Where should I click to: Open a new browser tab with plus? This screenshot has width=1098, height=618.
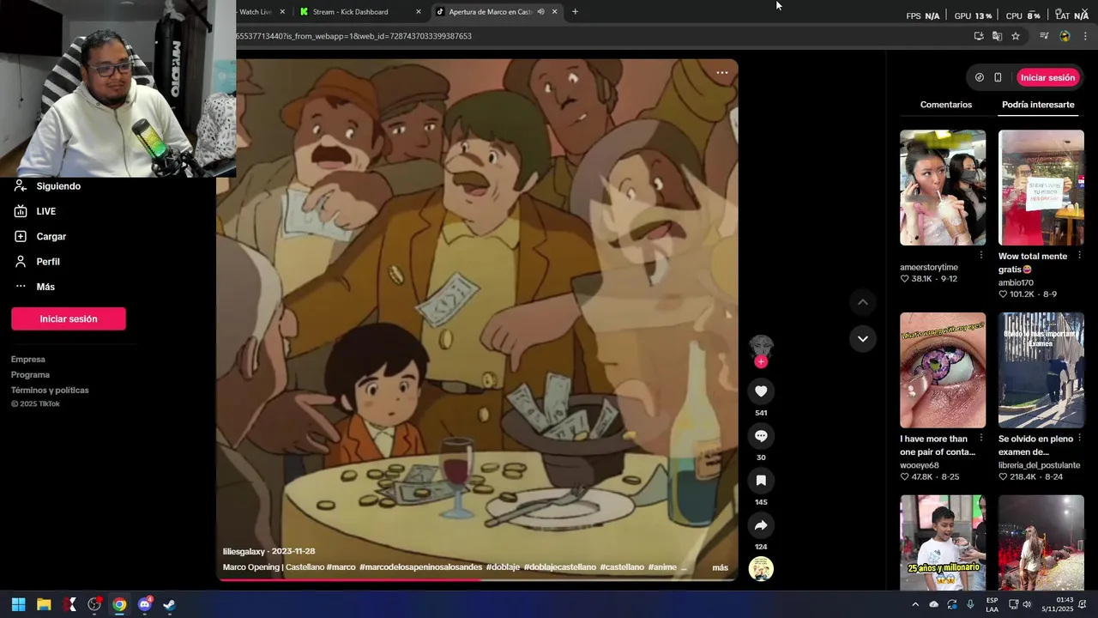click(575, 12)
